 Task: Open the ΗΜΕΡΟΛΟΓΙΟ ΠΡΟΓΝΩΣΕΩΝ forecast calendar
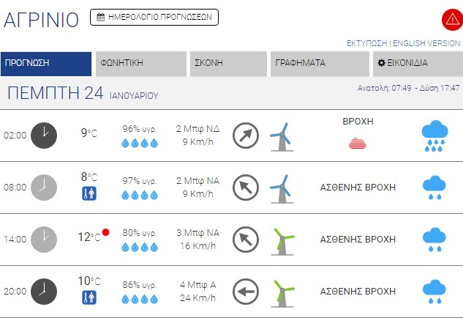(154, 17)
